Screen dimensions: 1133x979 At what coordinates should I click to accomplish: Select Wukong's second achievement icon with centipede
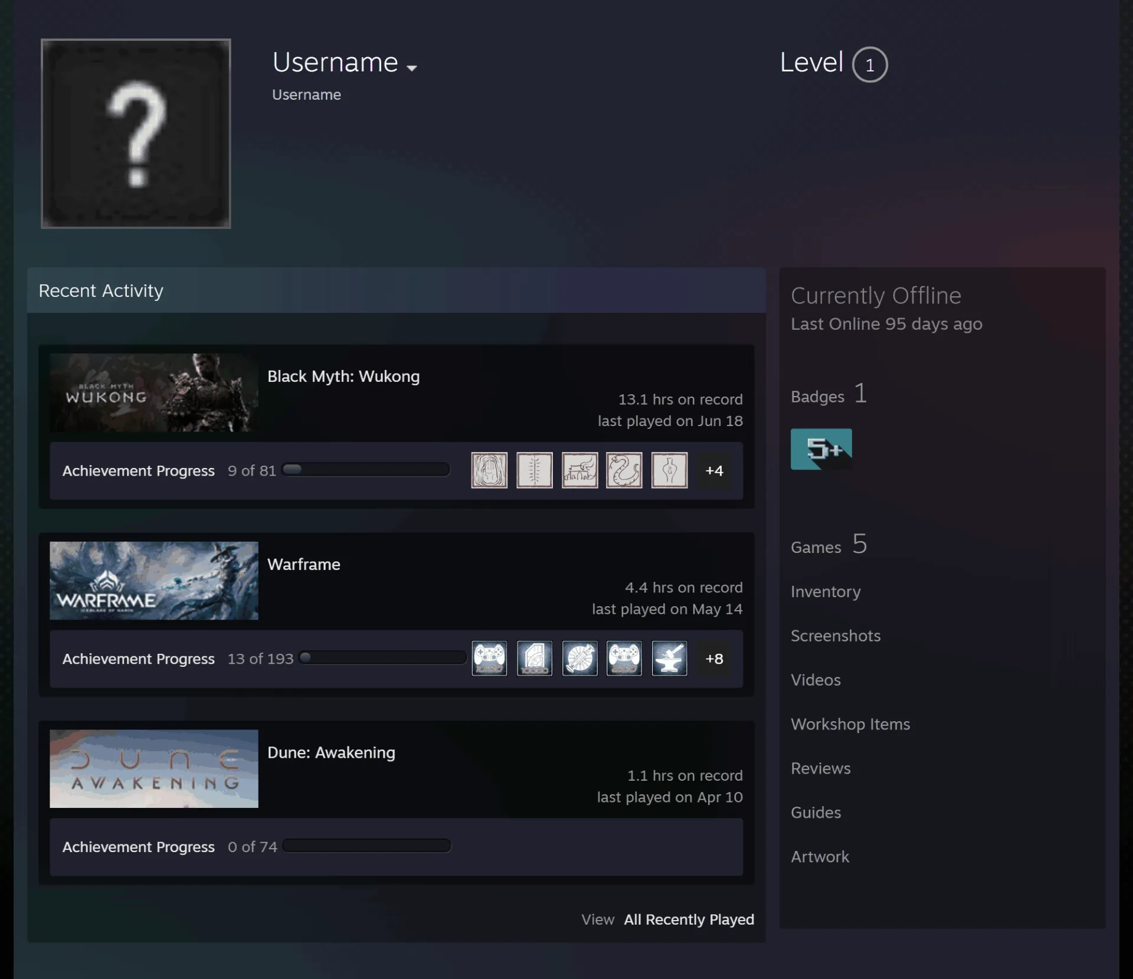535,470
